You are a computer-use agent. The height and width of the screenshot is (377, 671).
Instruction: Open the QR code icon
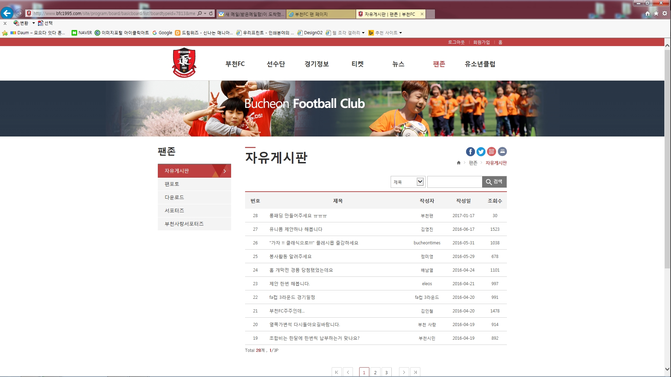[x=492, y=151]
